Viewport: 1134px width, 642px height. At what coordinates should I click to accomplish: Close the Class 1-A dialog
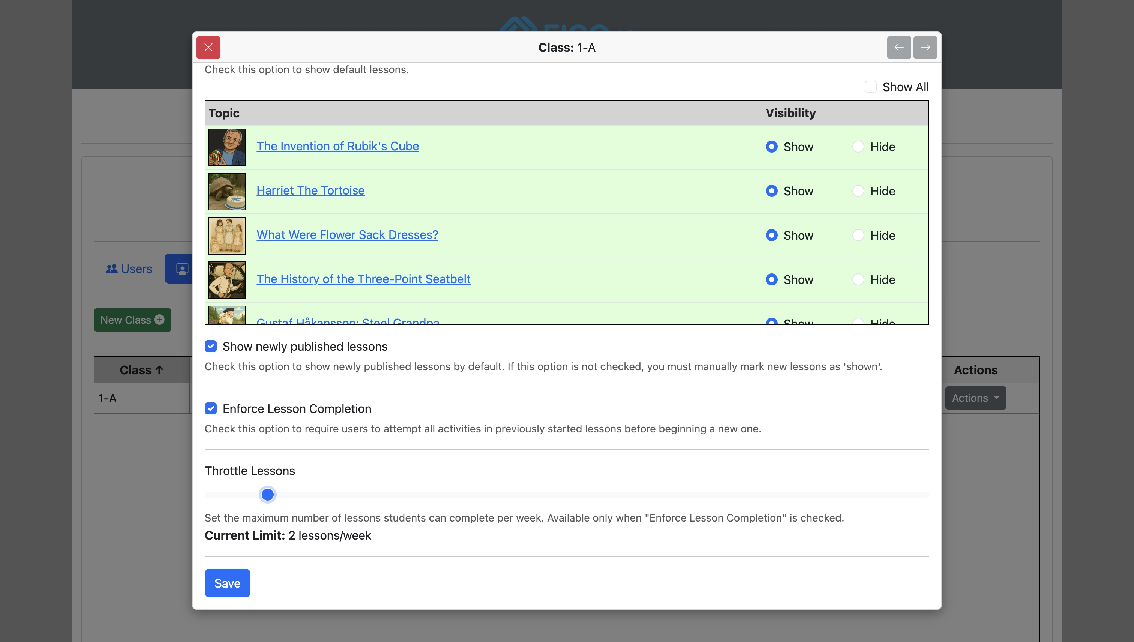[x=208, y=47]
